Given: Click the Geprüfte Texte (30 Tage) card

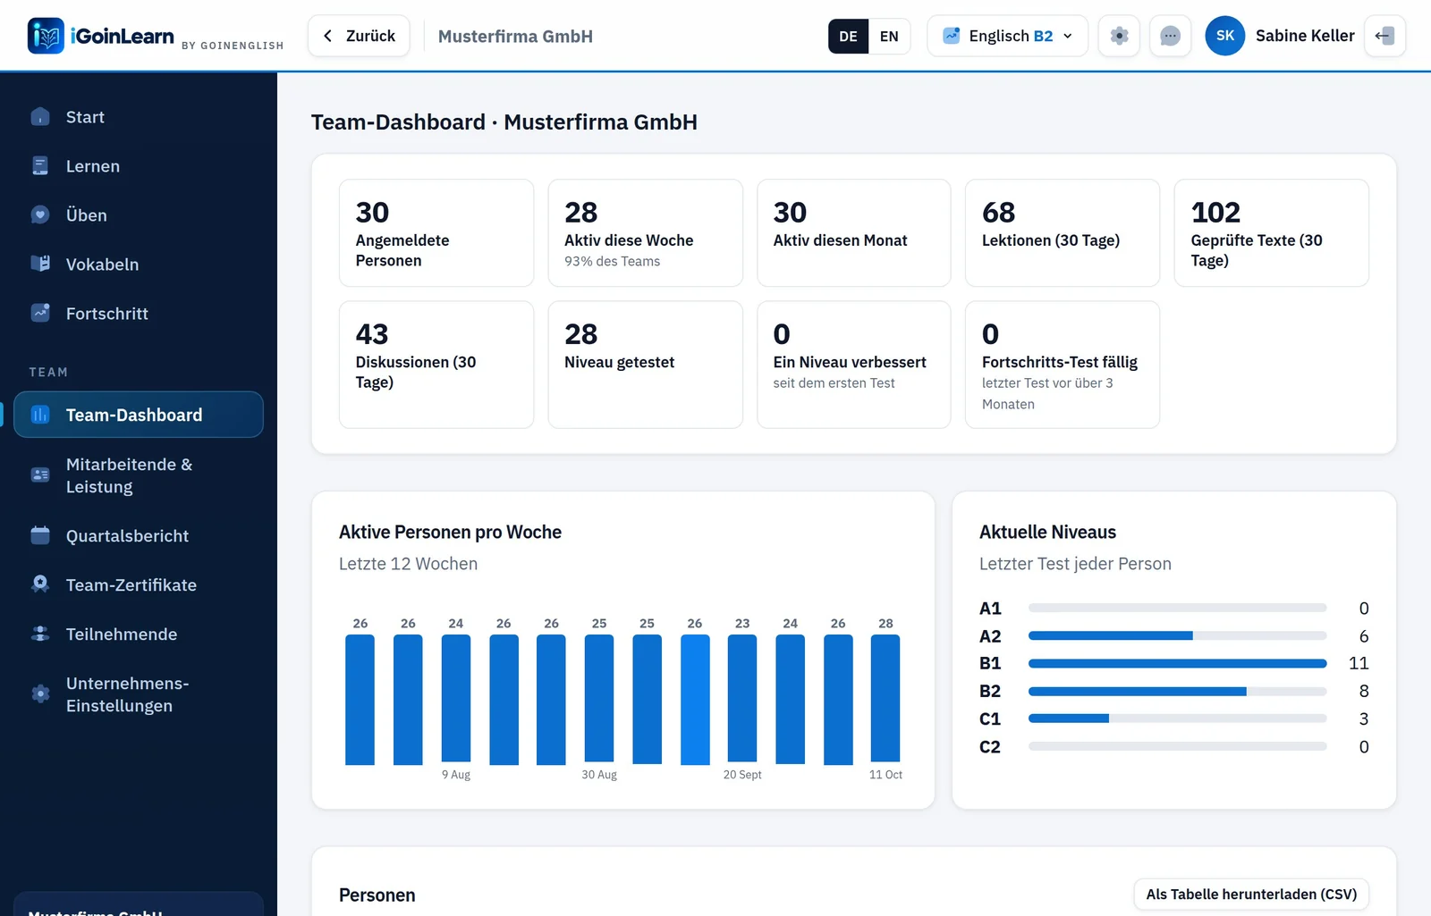Looking at the screenshot, I should tap(1272, 232).
